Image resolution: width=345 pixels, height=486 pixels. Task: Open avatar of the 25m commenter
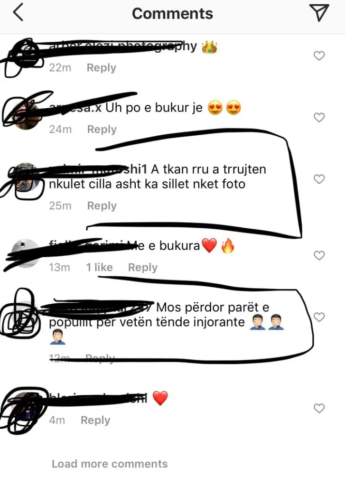tap(26, 177)
